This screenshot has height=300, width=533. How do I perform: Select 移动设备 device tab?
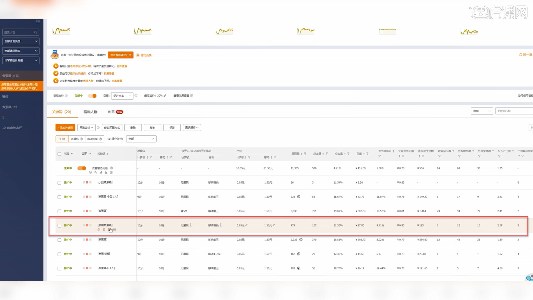94,139
